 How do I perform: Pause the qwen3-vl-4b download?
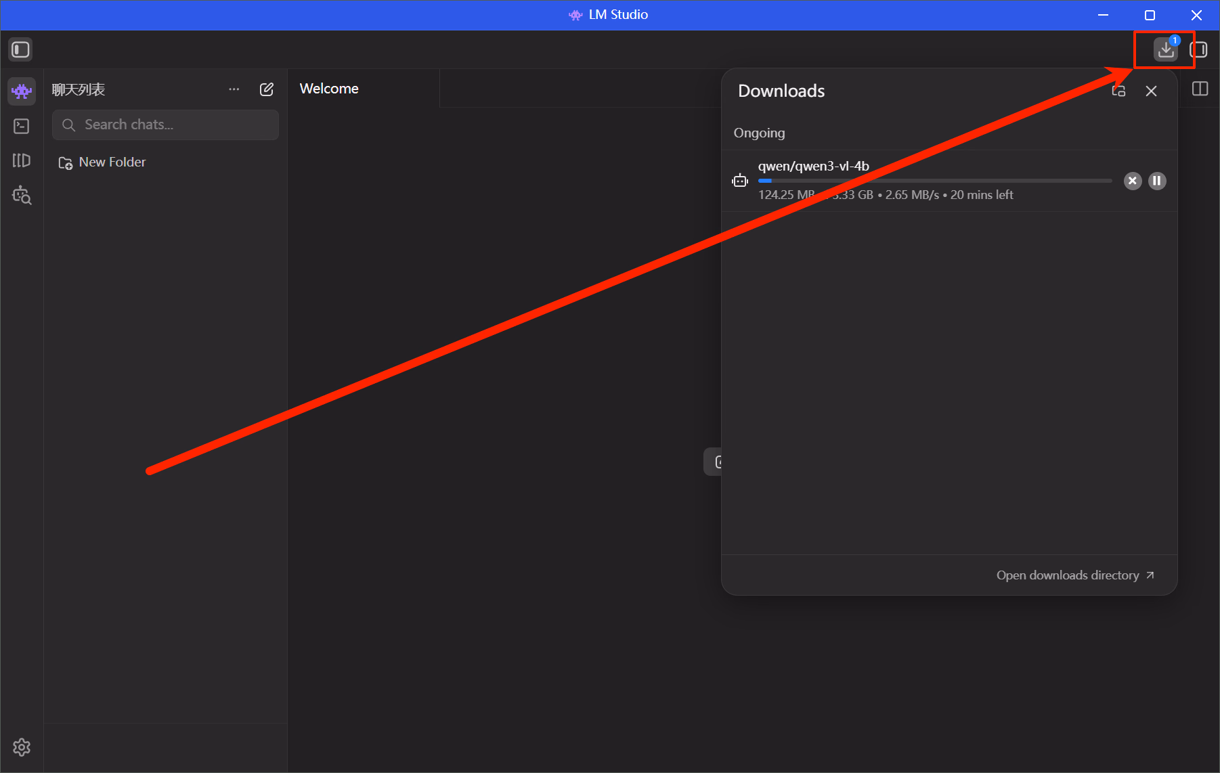[1157, 181]
